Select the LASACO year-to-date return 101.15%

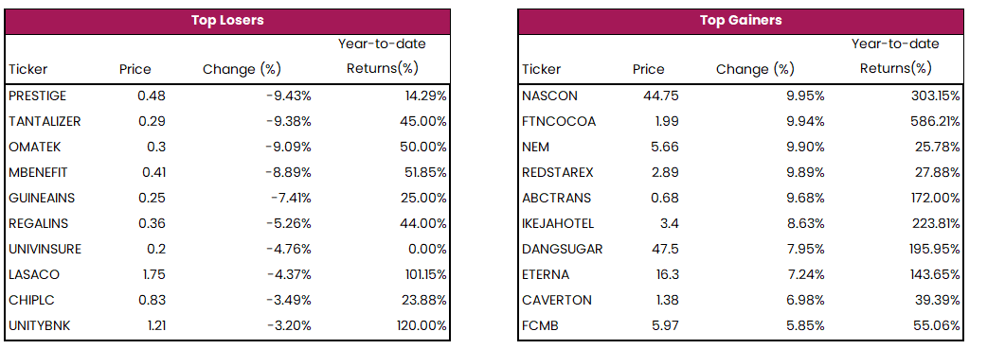point(422,275)
